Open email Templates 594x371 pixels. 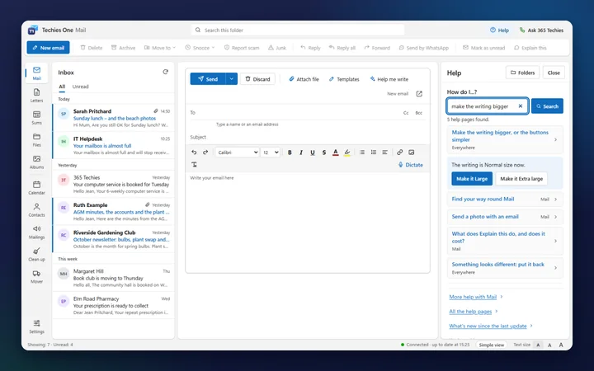344,79
